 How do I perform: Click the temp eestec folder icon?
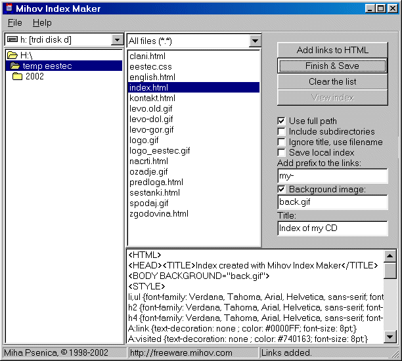pyautogui.click(x=15, y=66)
